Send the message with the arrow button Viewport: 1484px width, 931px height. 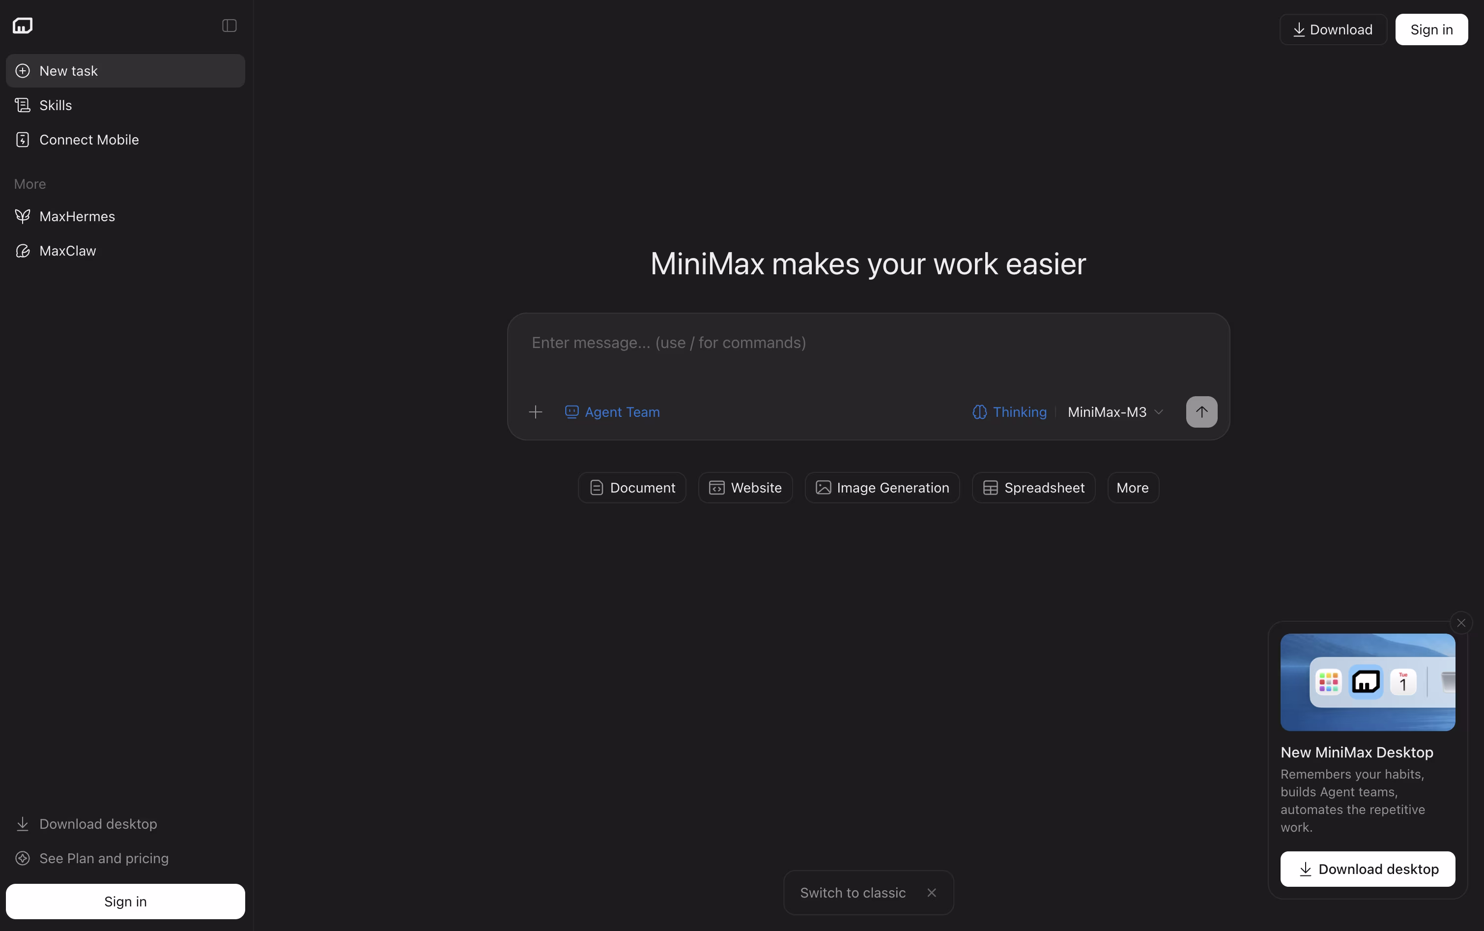point(1201,412)
